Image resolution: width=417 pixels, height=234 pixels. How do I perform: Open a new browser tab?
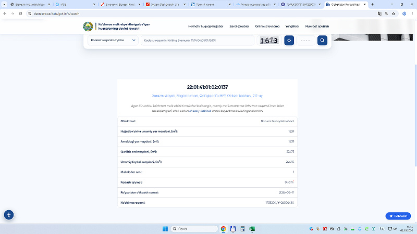pos(372,4)
